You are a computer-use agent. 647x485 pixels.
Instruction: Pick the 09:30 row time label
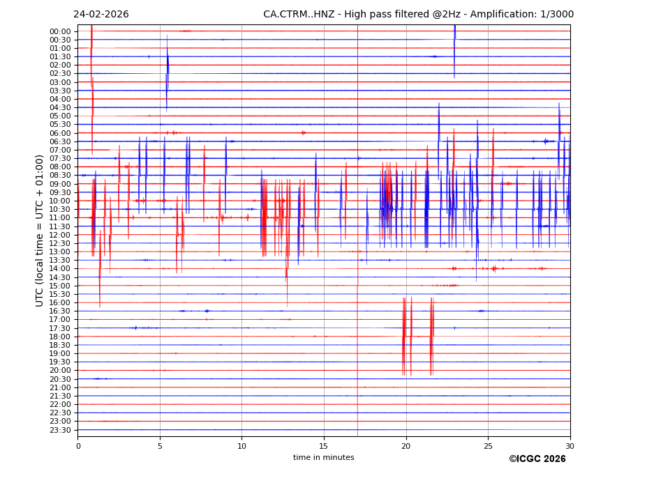click(x=60, y=192)
